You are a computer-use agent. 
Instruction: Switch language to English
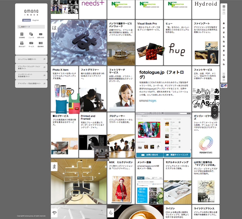[x=36, y=20]
